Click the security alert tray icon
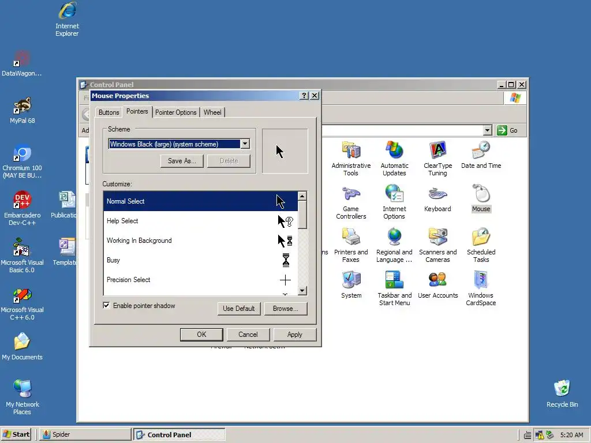The height and width of the screenshot is (443, 591). pos(540,435)
